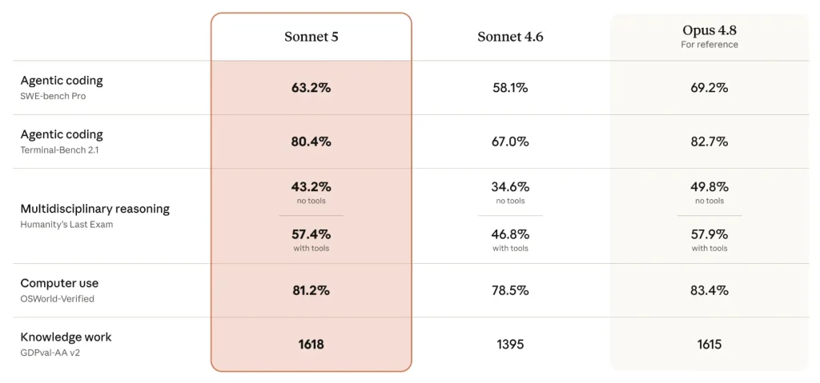Click the OSWorld-Verified subtitle
Viewport: 820px width, 383px height.
tap(57, 299)
